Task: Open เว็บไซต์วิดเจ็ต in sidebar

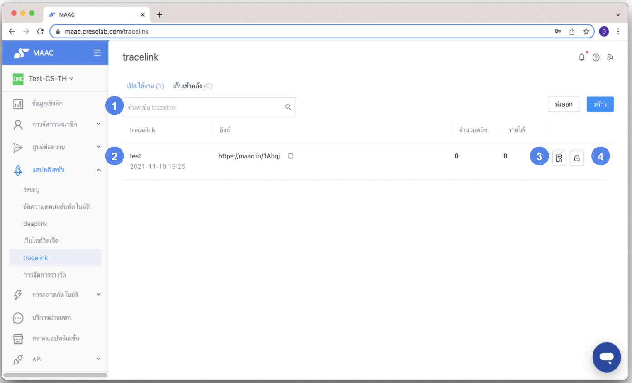Action: (41, 240)
